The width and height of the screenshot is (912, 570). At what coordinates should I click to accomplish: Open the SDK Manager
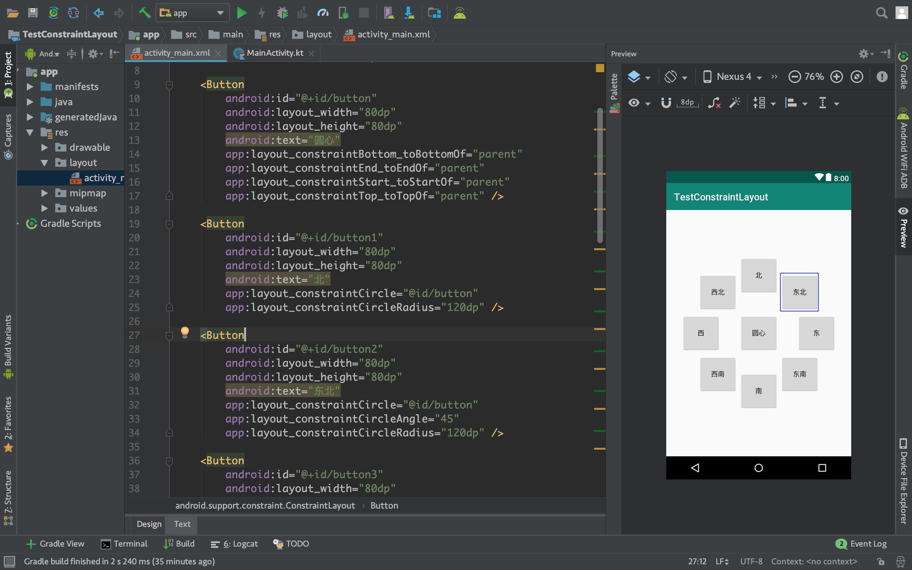(409, 12)
